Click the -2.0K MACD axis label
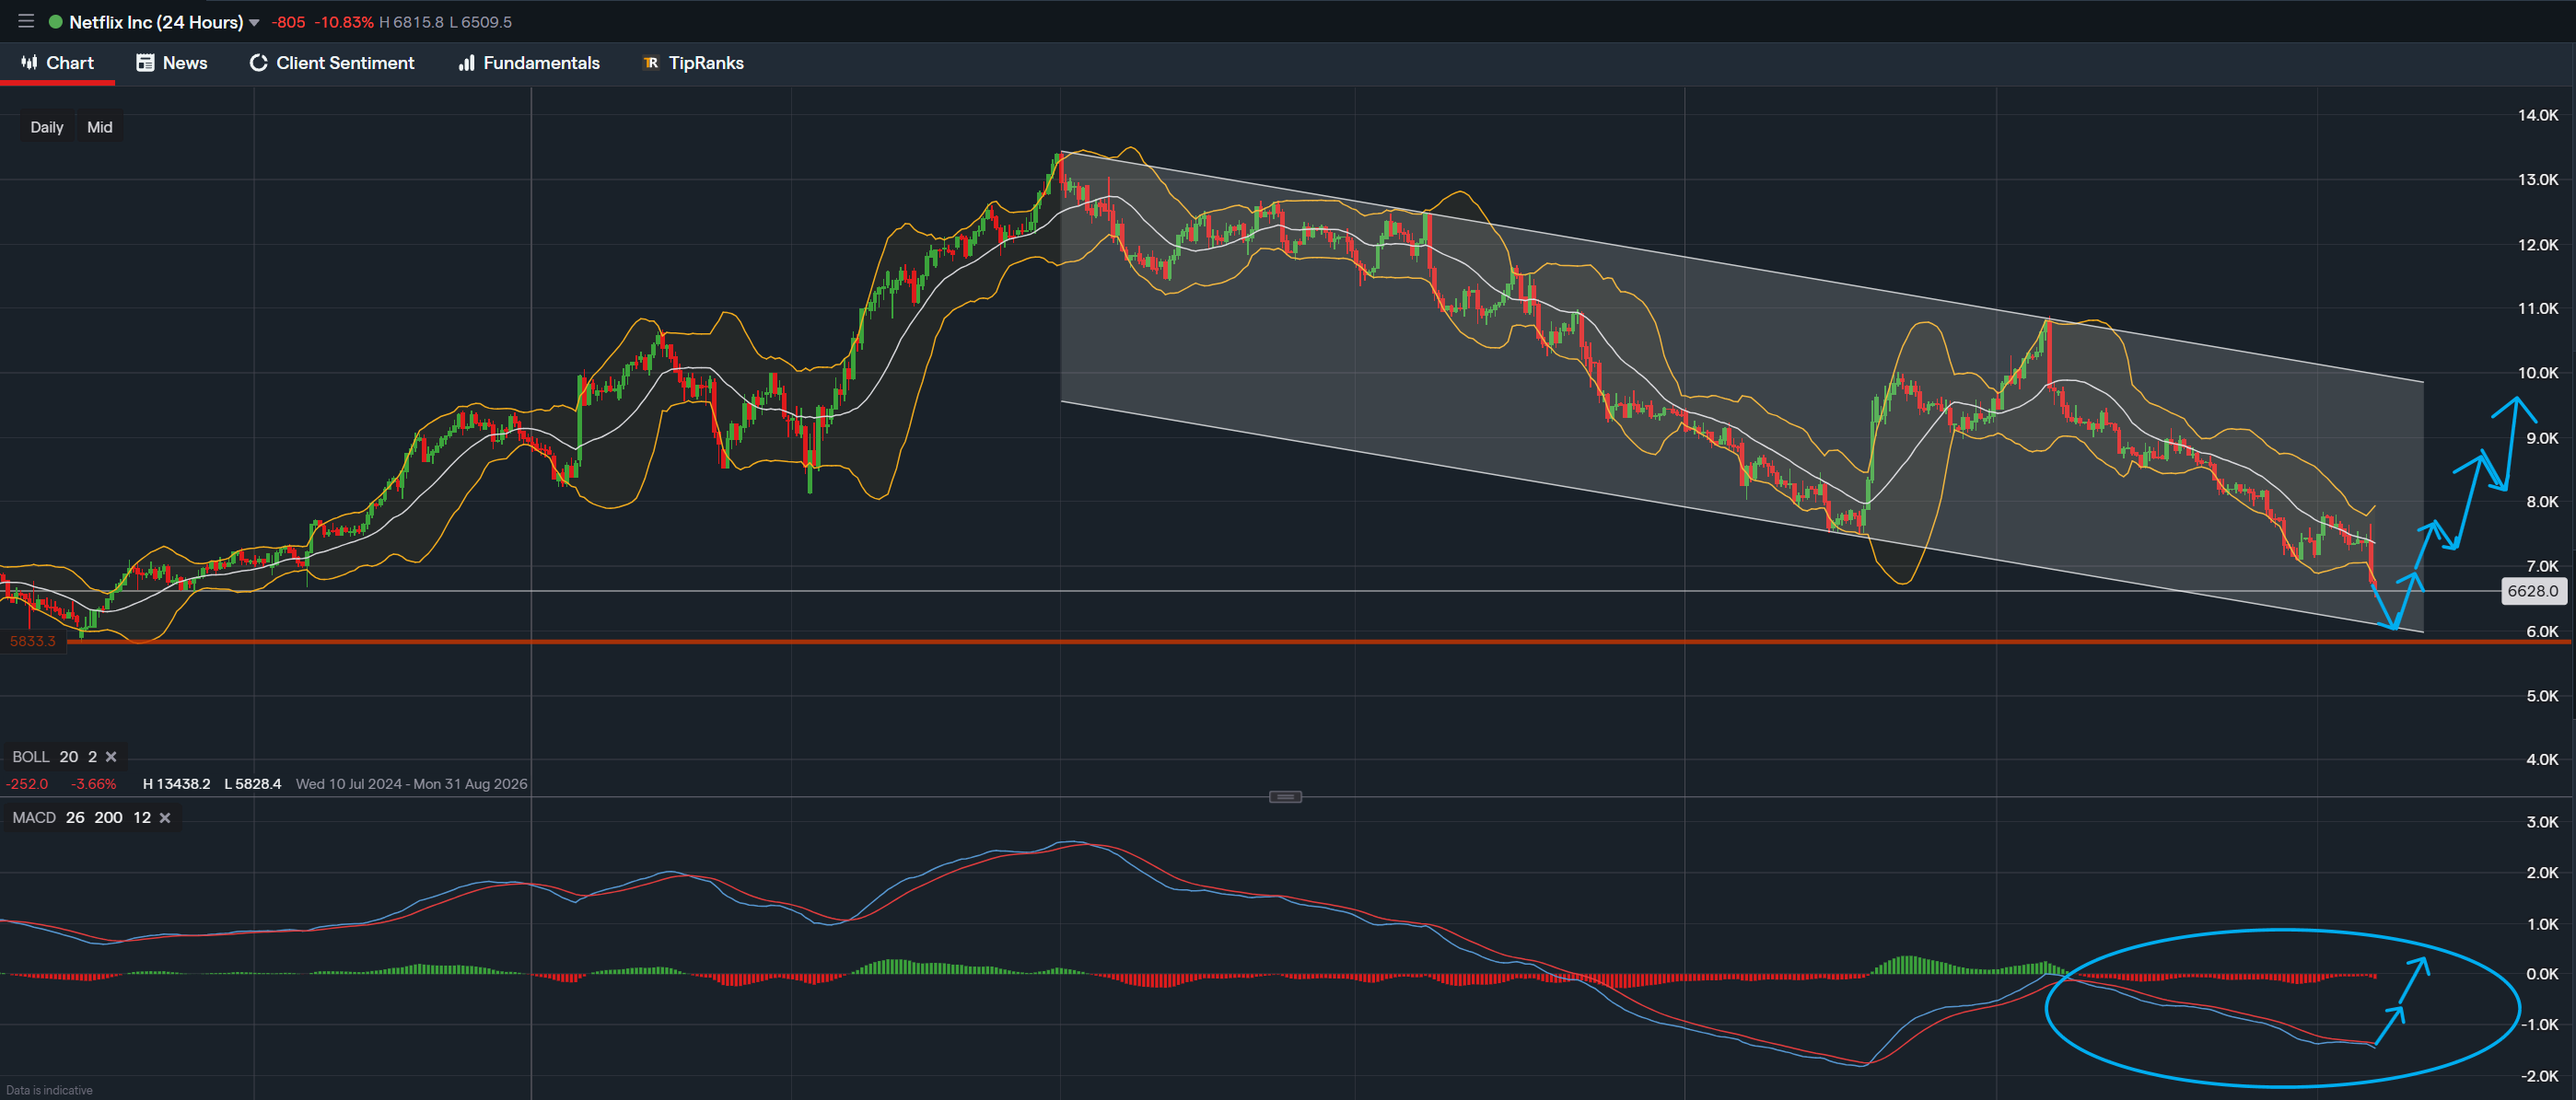Screen dimensions: 2576x1100 [2539, 1076]
